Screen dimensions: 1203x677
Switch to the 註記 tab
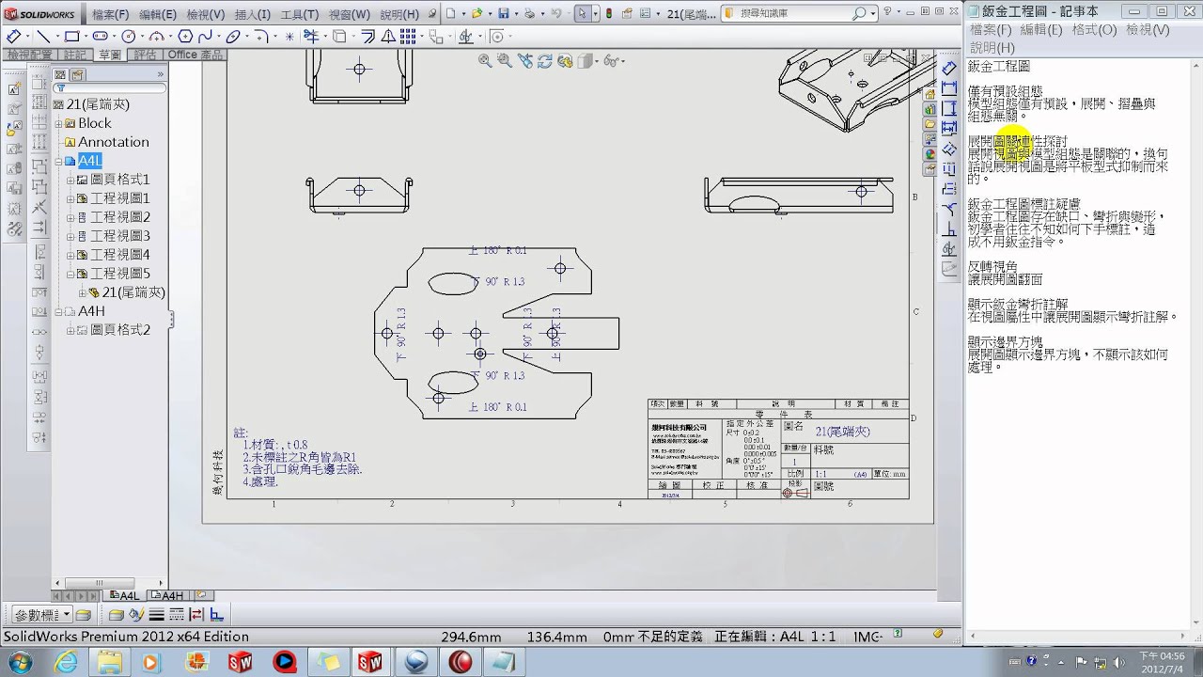[x=74, y=55]
